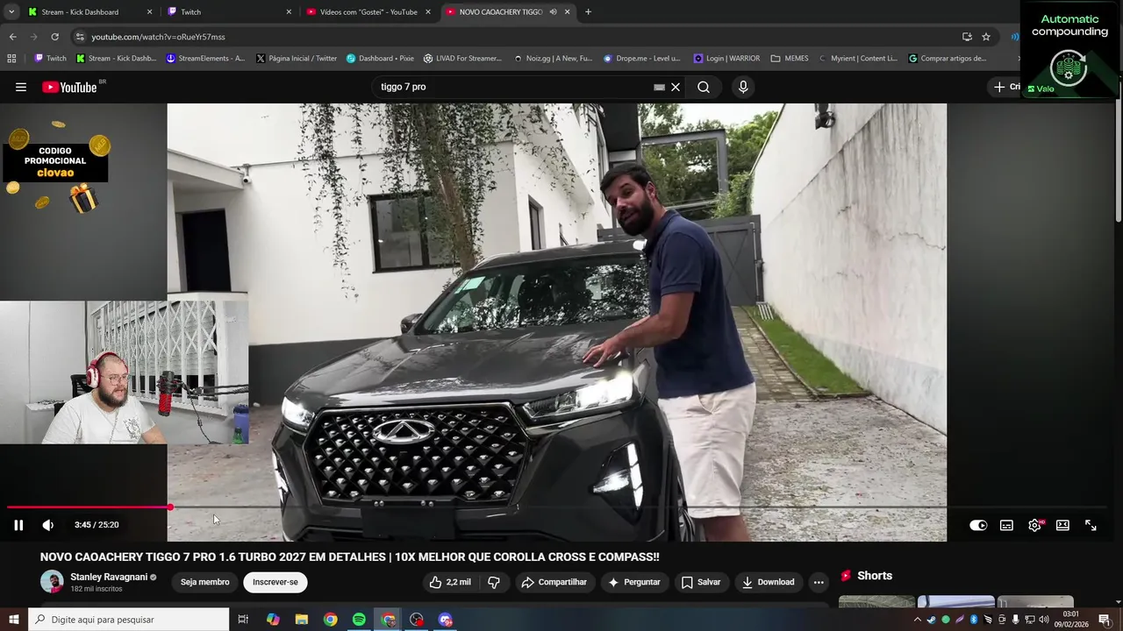
Task: Like the video with the thumbs-up button
Action: click(x=449, y=582)
